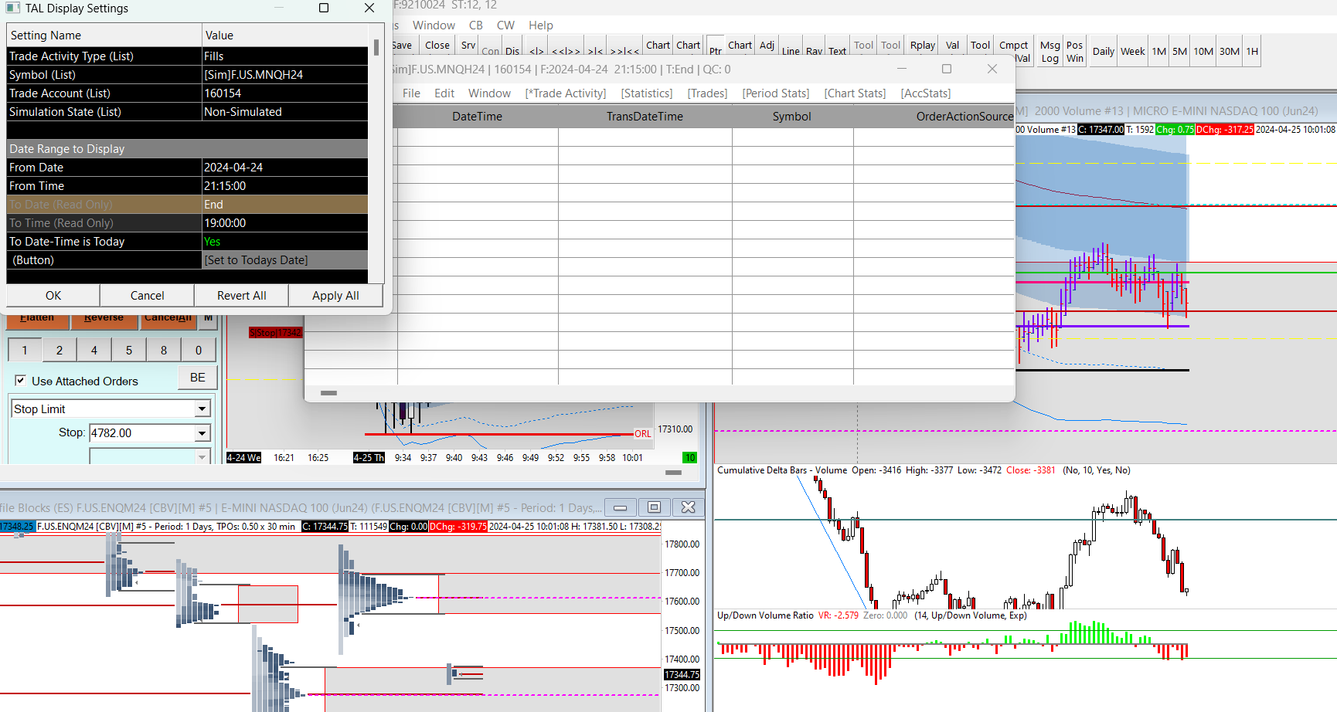Click the Val toolbar button beside Rplay
This screenshot has width=1337, height=712.
click(953, 46)
